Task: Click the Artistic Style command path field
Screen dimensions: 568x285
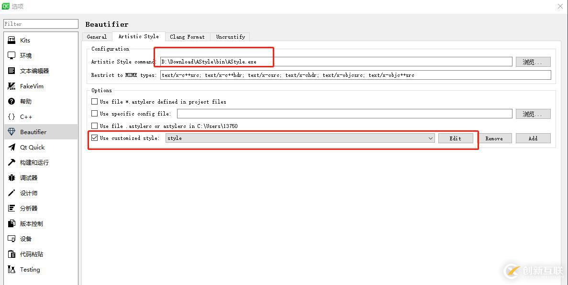Action: point(336,62)
